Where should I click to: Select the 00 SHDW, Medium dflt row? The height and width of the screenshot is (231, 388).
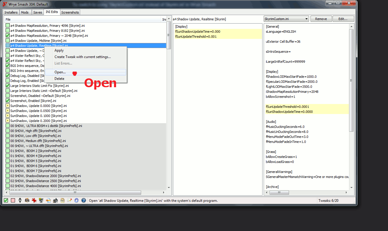(85, 141)
